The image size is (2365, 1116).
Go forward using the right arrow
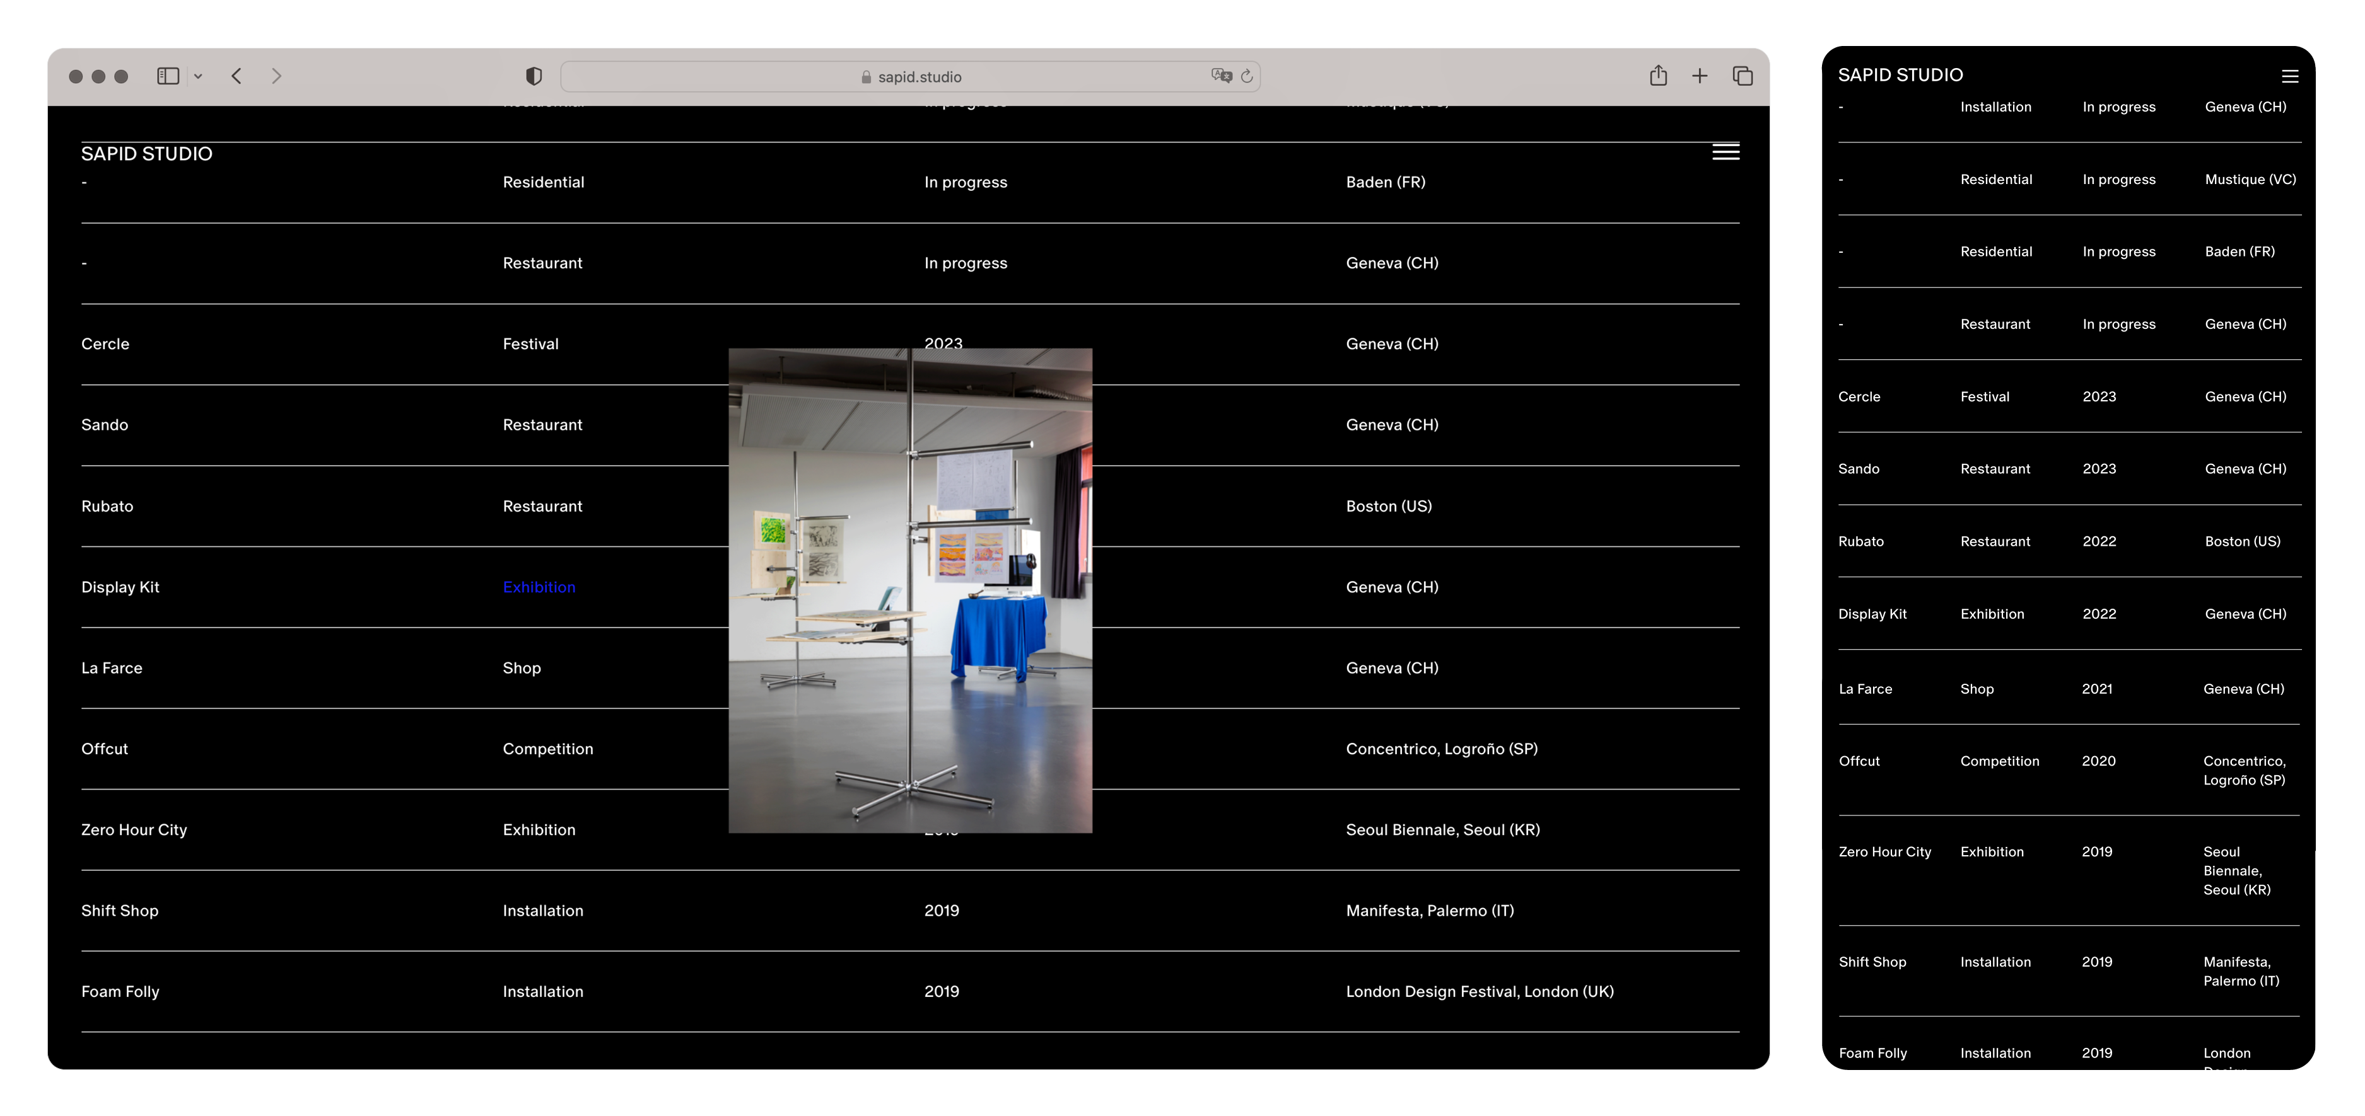[x=276, y=76]
